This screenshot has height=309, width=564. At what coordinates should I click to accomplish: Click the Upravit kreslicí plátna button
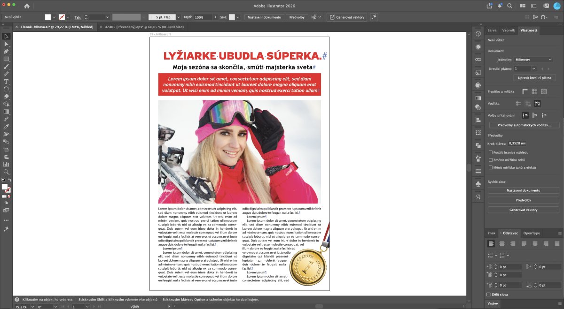[535, 78]
